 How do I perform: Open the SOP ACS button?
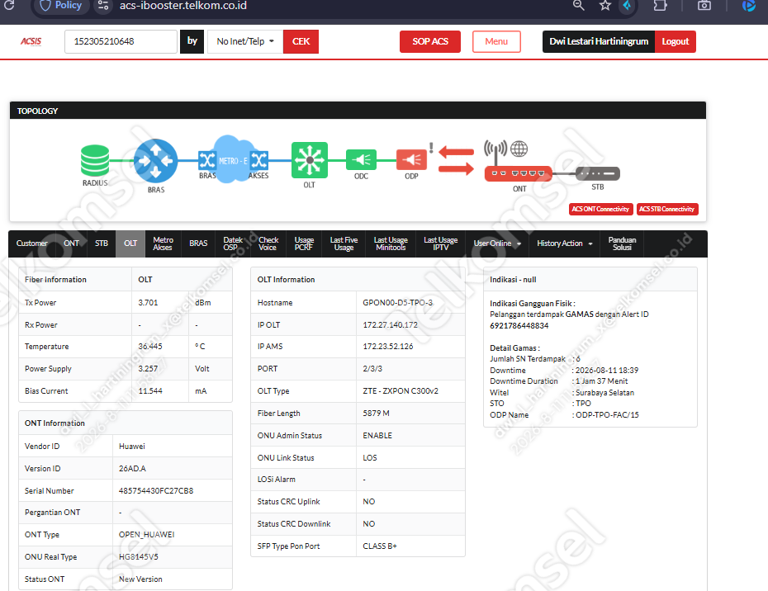coord(430,41)
